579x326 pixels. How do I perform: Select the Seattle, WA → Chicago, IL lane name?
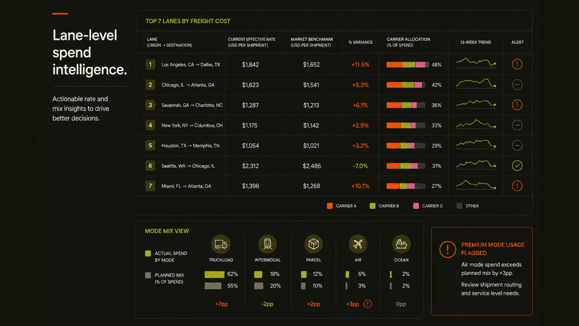click(188, 166)
